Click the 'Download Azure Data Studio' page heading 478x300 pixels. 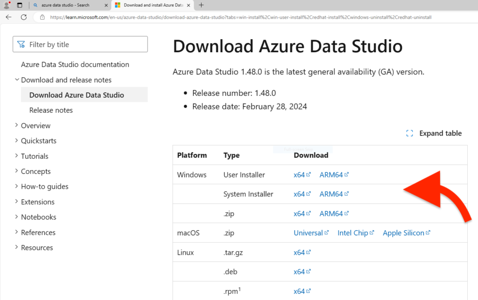pyautogui.click(x=288, y=46)
